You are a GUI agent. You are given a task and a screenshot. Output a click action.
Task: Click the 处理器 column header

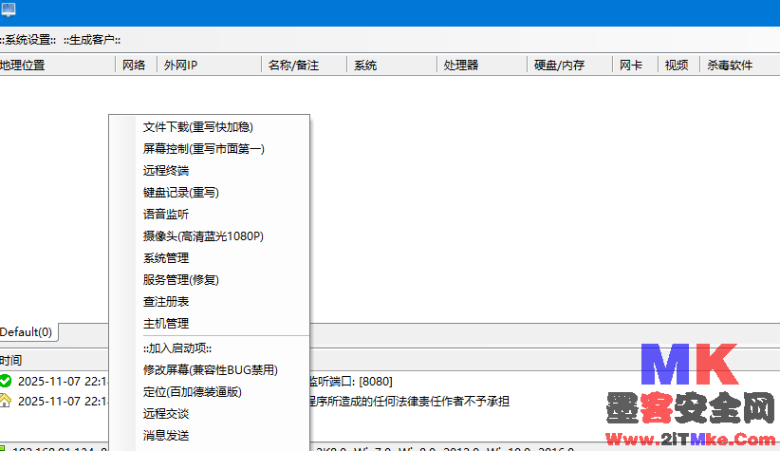click(x=460, y=66)
